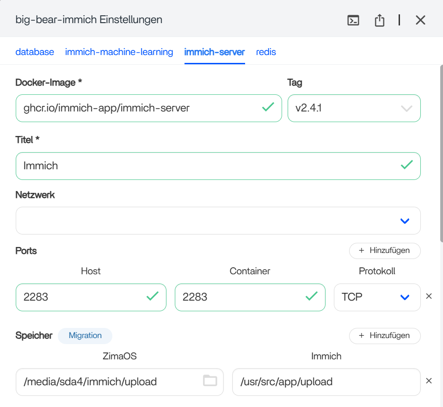Add a new port with Hinzufügen

385,251
